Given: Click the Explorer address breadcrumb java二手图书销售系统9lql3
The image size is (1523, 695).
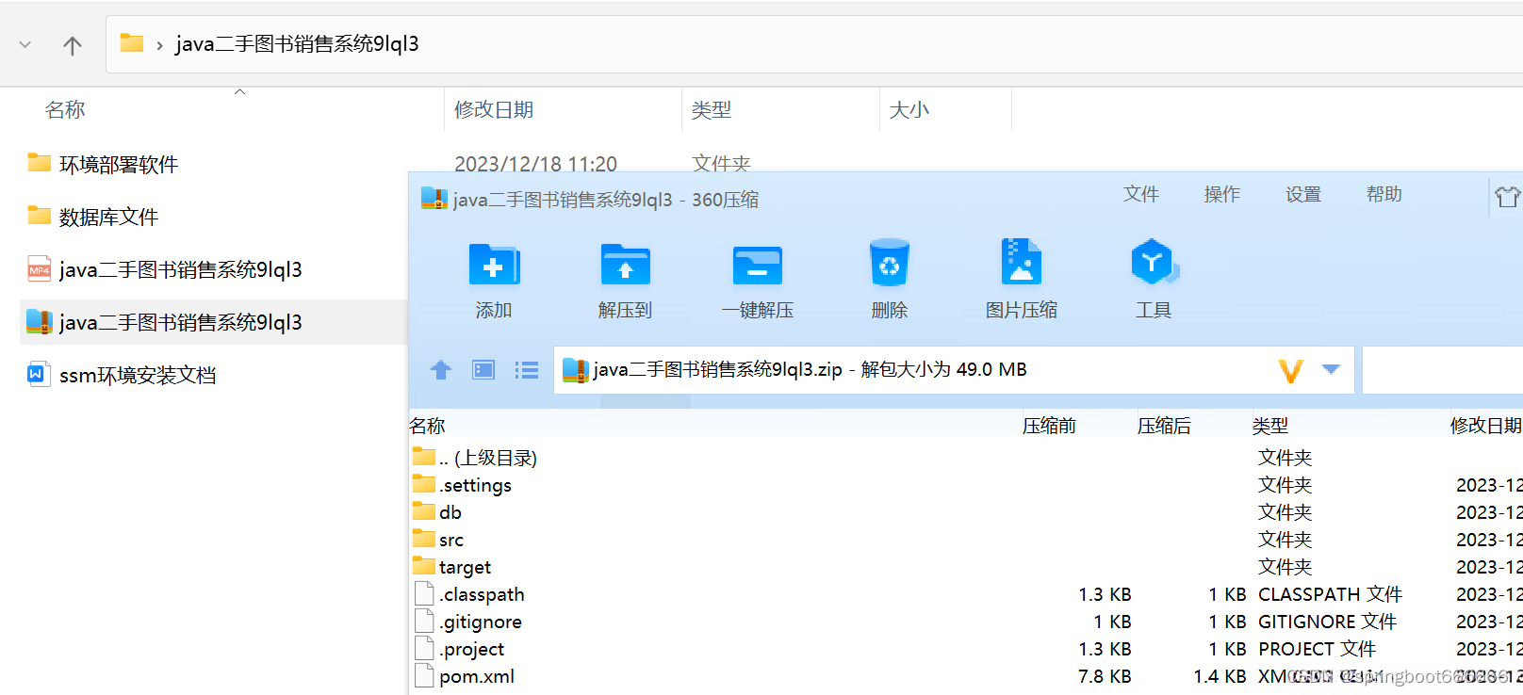Looking at the screenshot, I should coord(298,44).
